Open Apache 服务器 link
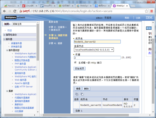Image resolution: width=156 pixels, height=118 pixels. 22,83
